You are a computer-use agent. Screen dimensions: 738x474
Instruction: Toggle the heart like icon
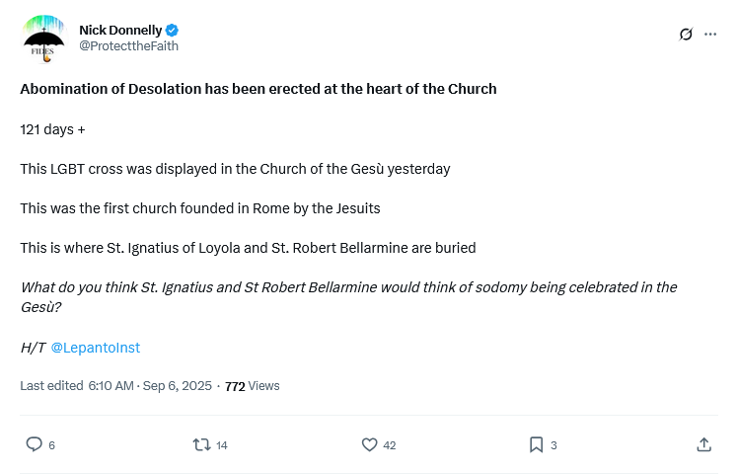click(x=369, y=444)
